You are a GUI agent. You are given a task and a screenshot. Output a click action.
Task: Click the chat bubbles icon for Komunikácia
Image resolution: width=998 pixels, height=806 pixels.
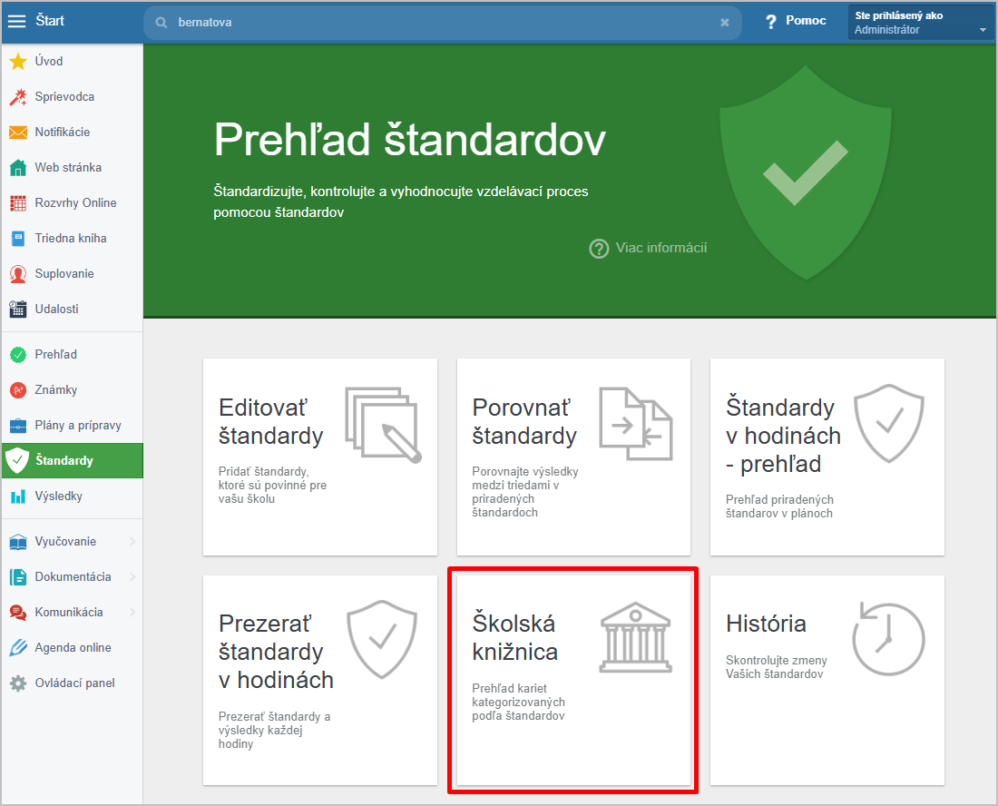pyautogui.click(x=18, y=613)
